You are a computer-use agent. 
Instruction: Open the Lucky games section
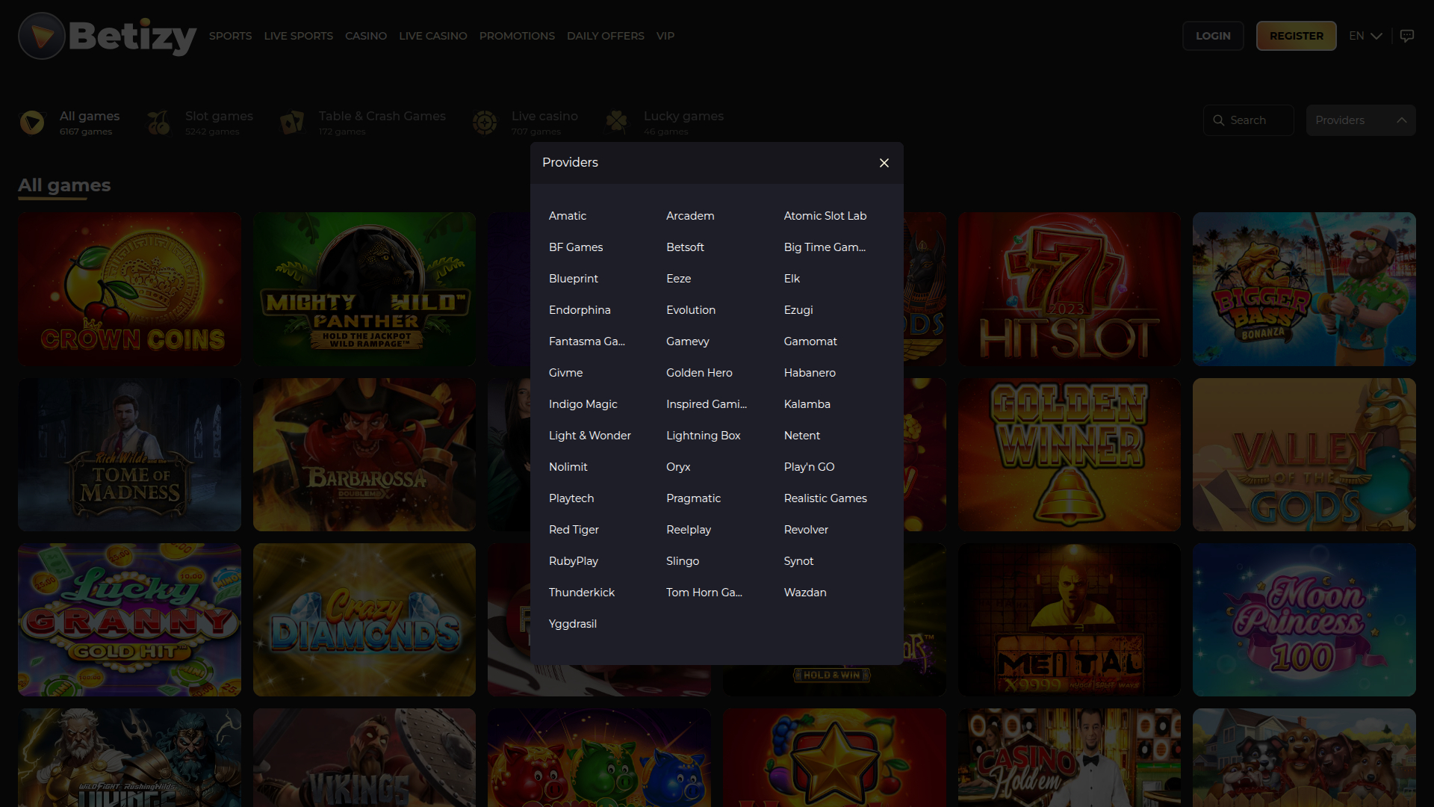tap(616, 121)
